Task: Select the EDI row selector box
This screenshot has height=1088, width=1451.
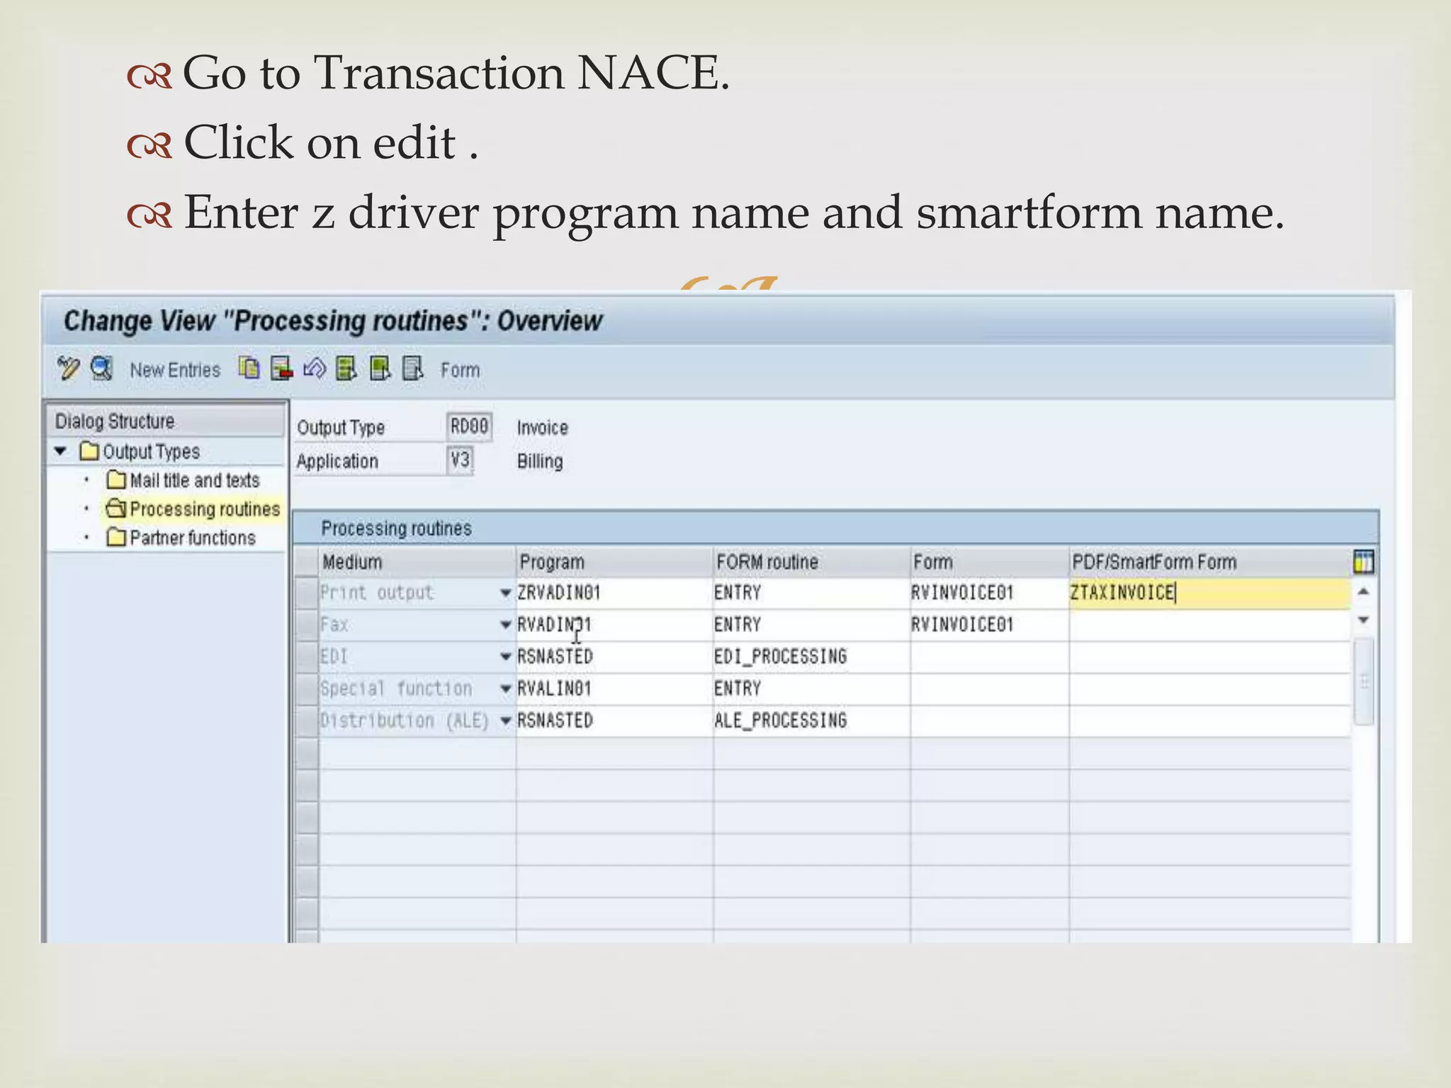Action: click(306, 657)
